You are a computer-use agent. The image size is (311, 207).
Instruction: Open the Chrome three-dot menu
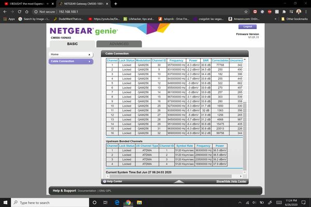(x=306, y=12)
